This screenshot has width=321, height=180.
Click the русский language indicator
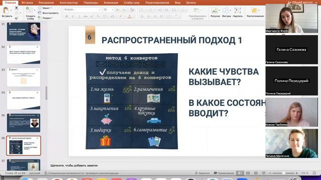(35, 173)
